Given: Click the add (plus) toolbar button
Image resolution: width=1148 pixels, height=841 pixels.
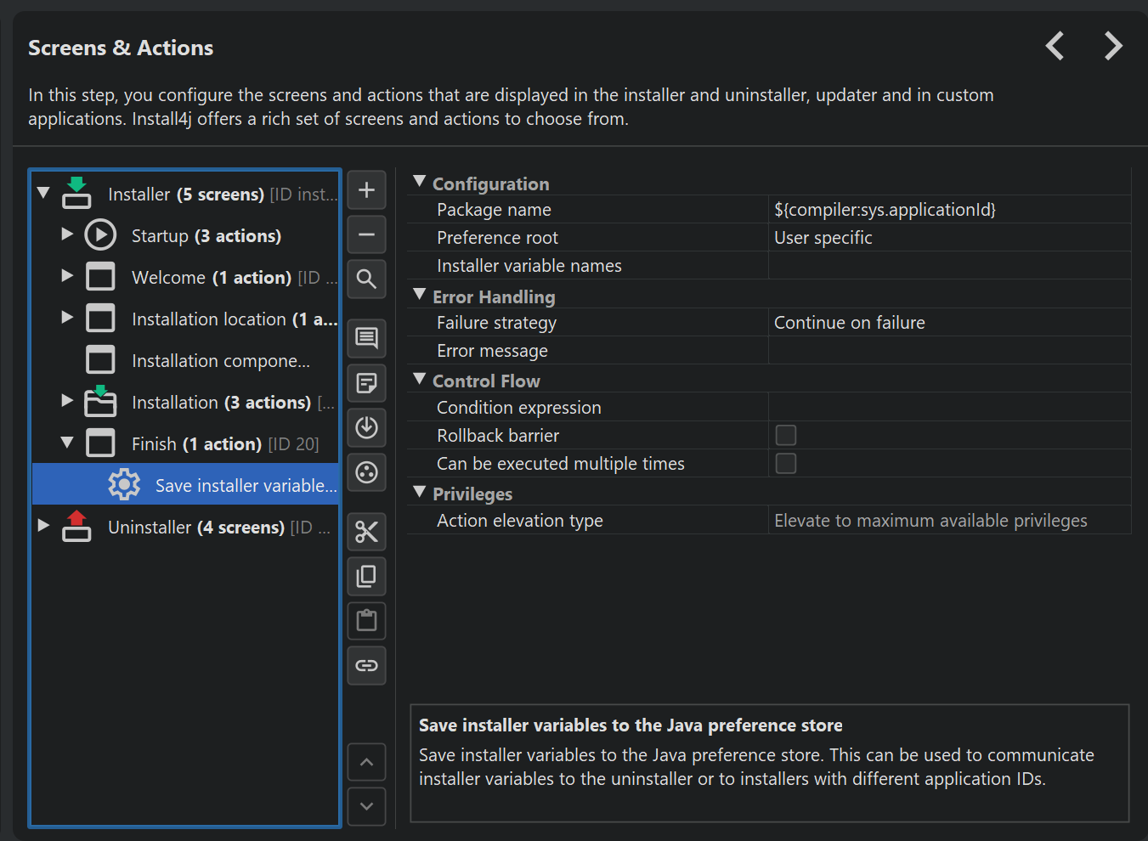Looking at the screenshot, I should 366,190.
